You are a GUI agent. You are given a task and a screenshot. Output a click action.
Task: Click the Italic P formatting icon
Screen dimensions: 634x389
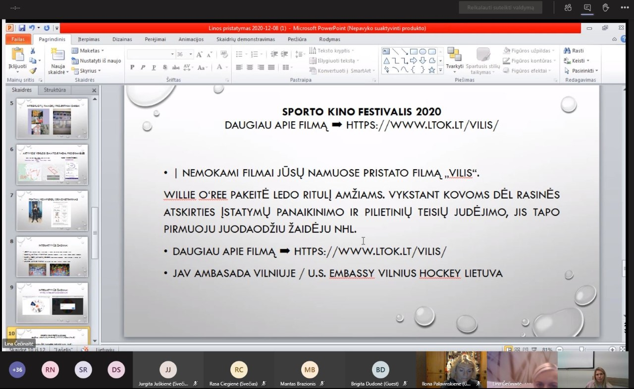(x=143, y=68)
